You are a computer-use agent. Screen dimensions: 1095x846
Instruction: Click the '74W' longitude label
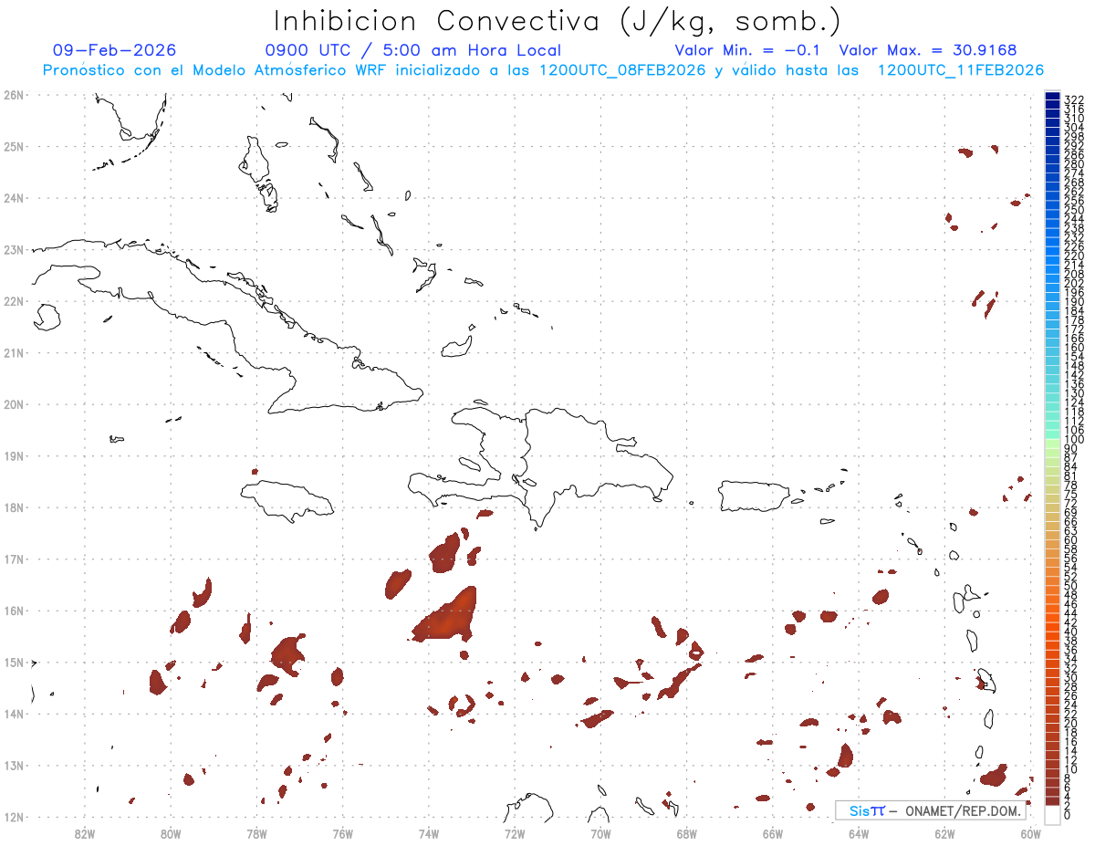pyautogui.click(x=429, y=832)
